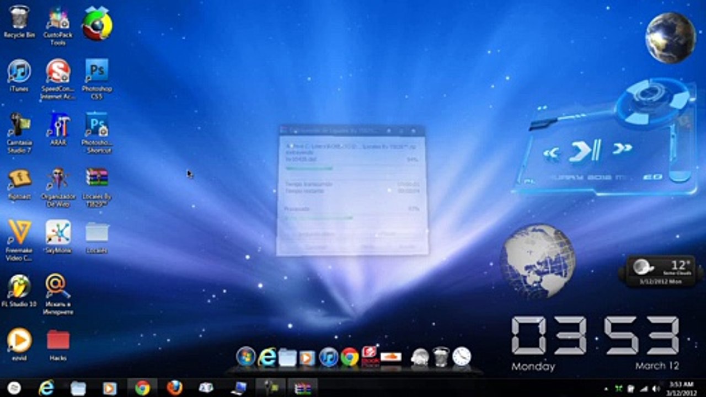This screenshot has height=397, width=706.
Task: Open the iTunes desktop shortcut
Action: point(19,76)
